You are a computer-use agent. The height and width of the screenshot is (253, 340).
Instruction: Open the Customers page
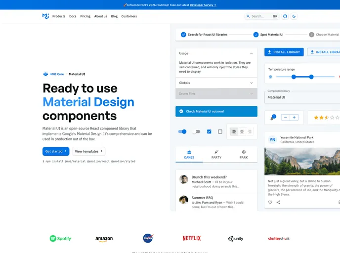(129, 16)
